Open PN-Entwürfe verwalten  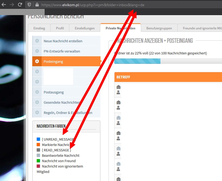[66, 51]
